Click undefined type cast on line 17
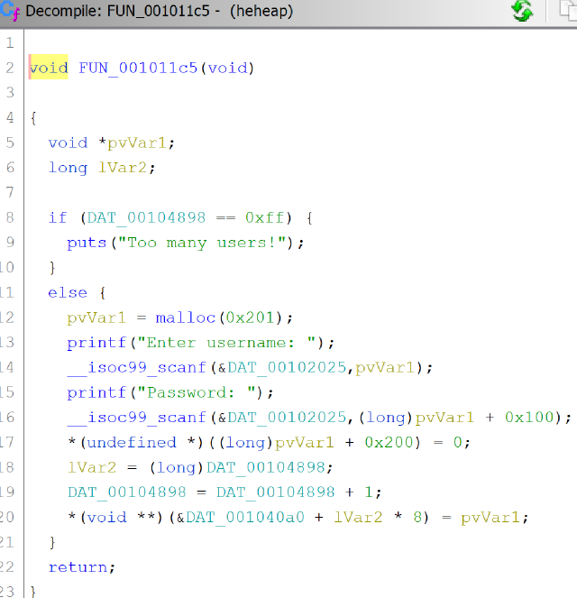Image resolution: width=577 pixels, height=598 pixels. [132, 442]
